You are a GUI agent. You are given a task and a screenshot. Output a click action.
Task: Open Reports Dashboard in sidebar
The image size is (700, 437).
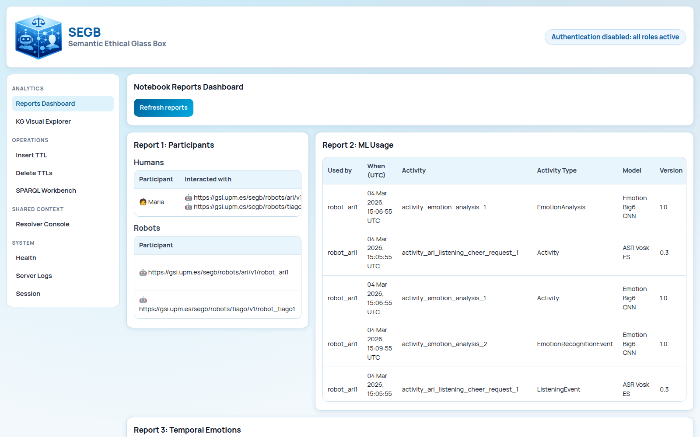63,104
